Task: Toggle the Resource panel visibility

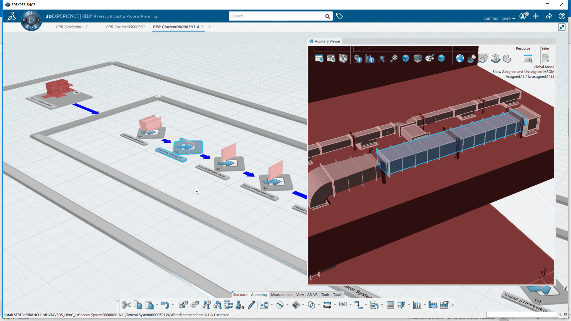Action: (528, 58)
